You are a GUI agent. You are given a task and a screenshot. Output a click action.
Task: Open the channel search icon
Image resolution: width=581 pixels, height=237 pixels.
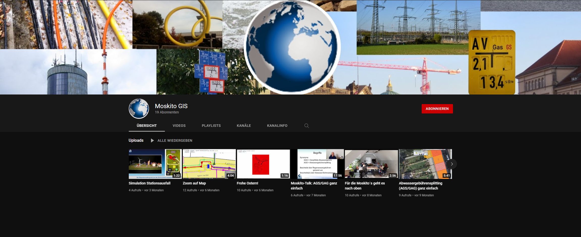tap(307, 126)
